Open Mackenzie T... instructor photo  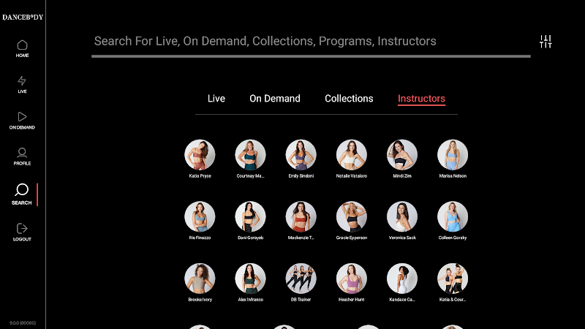[301, 216]
